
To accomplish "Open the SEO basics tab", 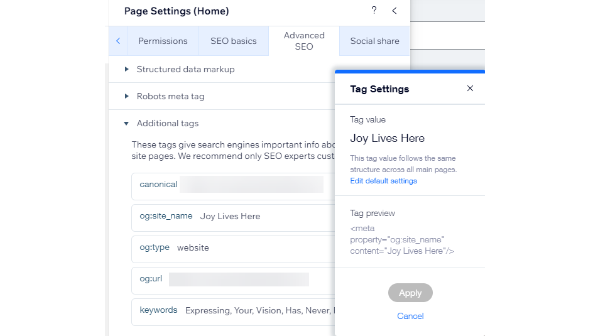I will [x=233, y=41].
